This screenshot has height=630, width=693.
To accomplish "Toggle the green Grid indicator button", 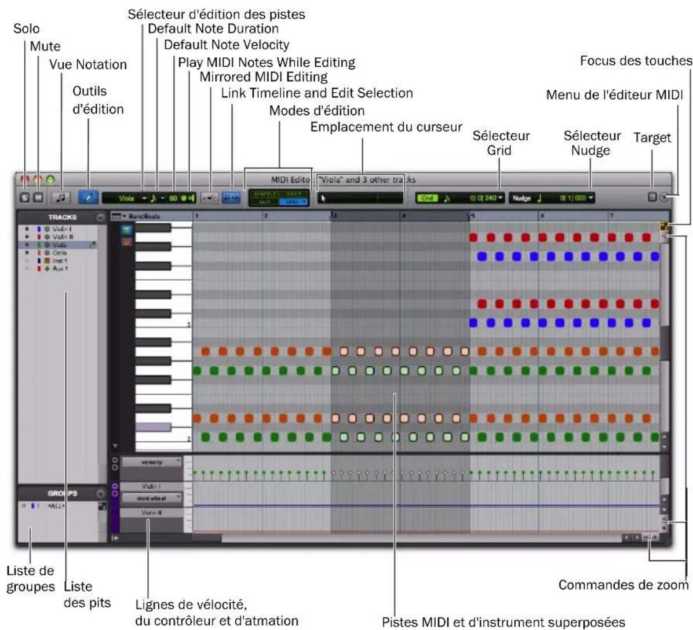I will click(428, 198).
